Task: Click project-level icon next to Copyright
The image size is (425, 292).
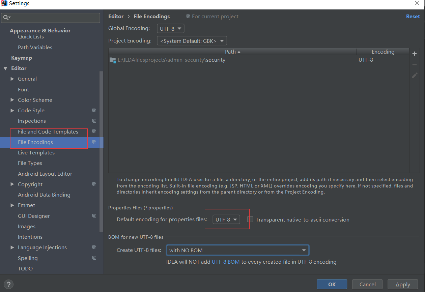Action: click(94, 184)
